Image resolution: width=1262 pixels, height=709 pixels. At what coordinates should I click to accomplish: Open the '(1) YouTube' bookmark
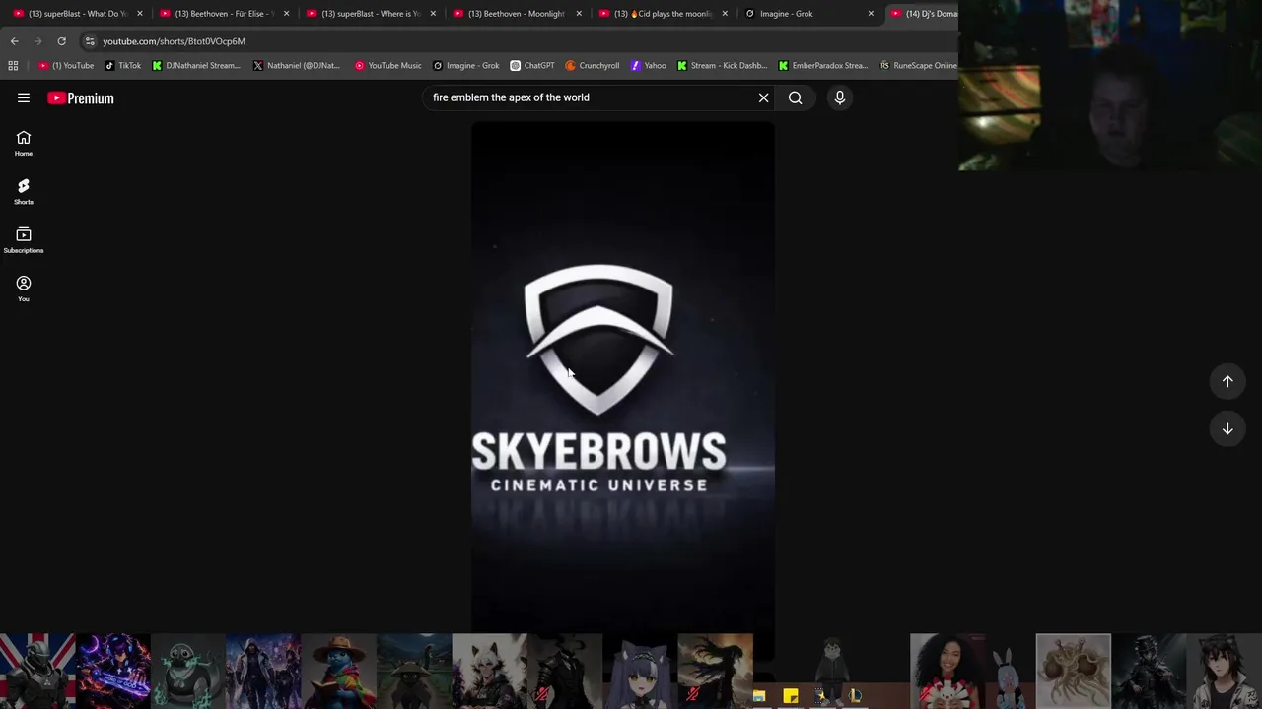66,66
